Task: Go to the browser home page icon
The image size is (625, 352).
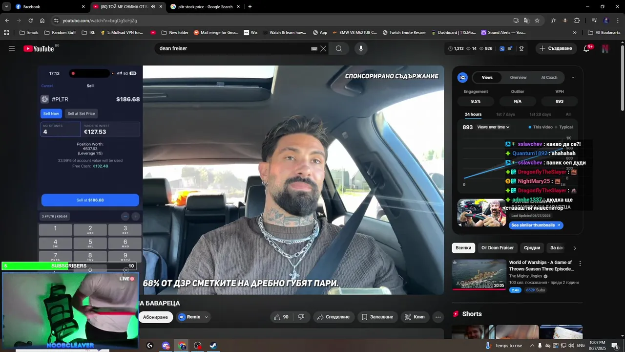Action: (42, 21)
